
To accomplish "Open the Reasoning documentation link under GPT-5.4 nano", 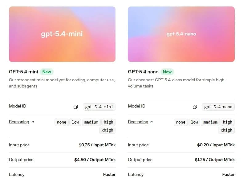I will (x=138, y=122).
